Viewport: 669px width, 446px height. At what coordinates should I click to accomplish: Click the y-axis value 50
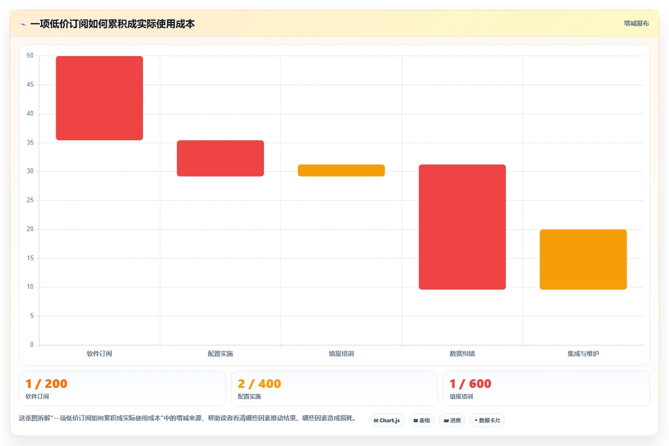[30, 56]
